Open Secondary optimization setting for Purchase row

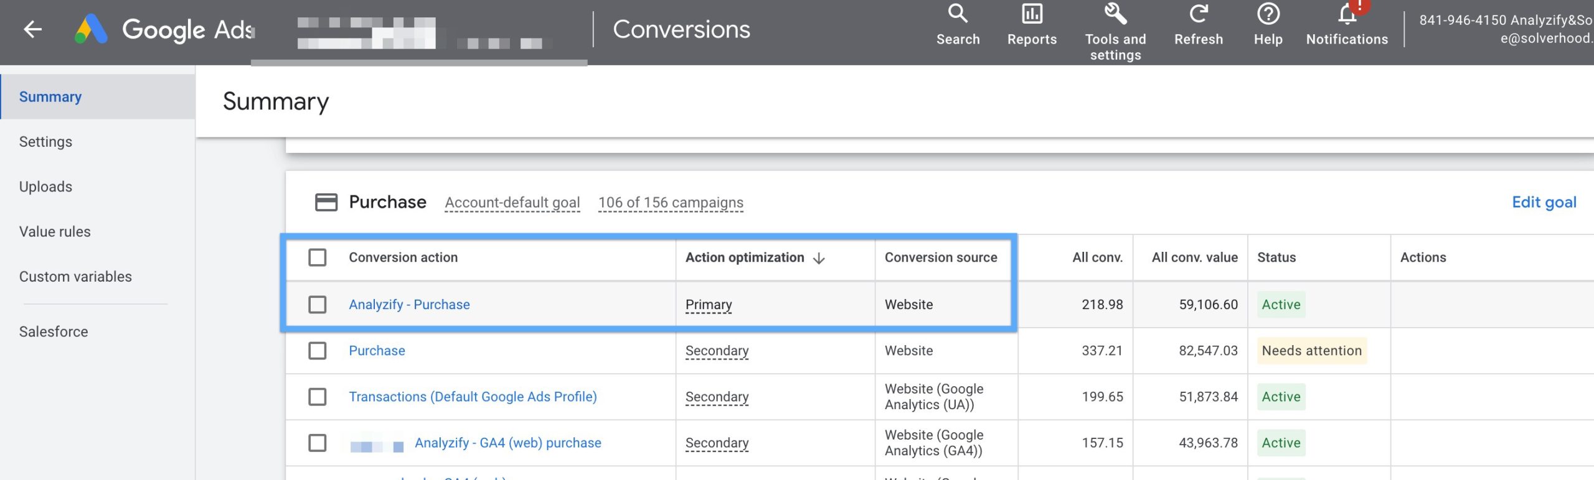[717, 351]
